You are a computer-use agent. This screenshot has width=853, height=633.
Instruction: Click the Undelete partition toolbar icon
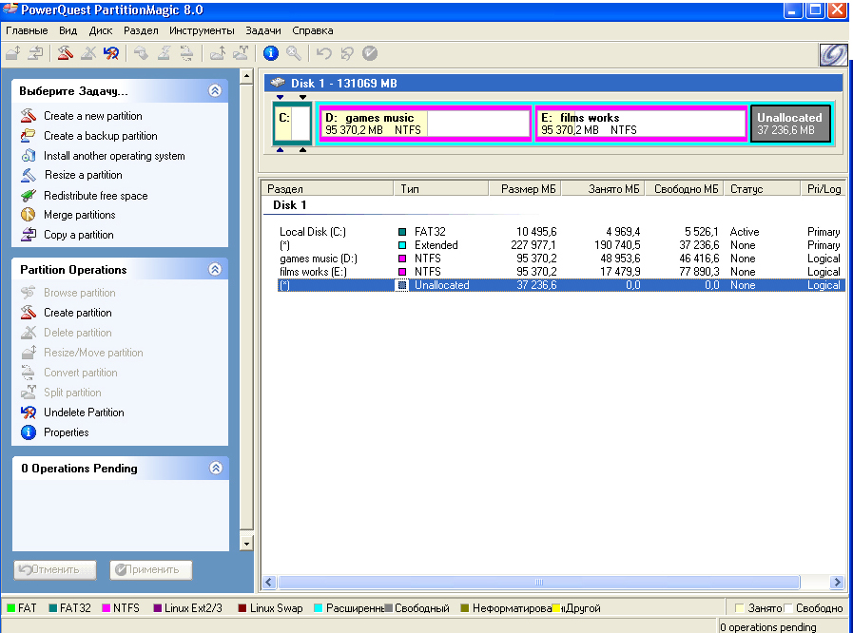(x=111, y=53)
